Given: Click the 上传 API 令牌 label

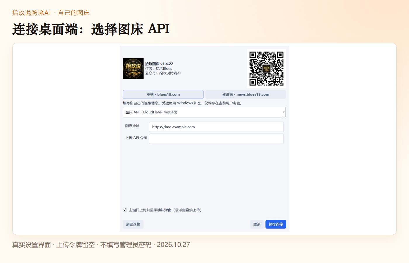Looking at the screenshot, I should pos(136,138).
